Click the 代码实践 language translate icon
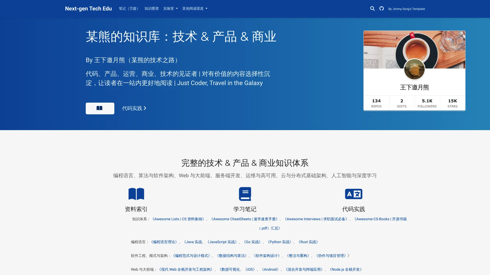 pos(354,194)
